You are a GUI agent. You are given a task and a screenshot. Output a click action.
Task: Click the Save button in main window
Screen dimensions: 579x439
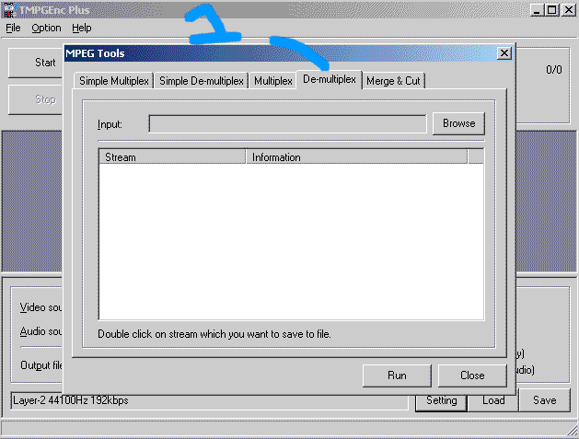click(544, 400)
